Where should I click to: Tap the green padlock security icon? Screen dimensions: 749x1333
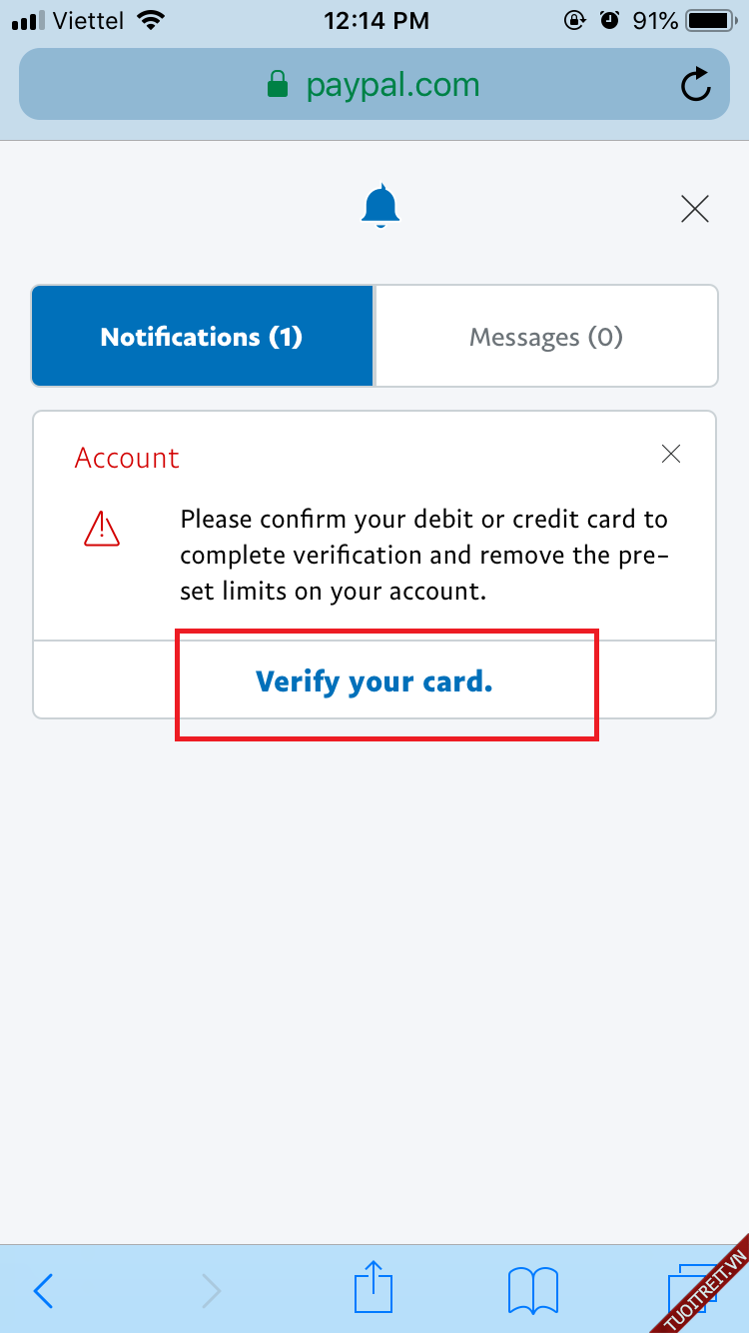[x=277, y=85]
